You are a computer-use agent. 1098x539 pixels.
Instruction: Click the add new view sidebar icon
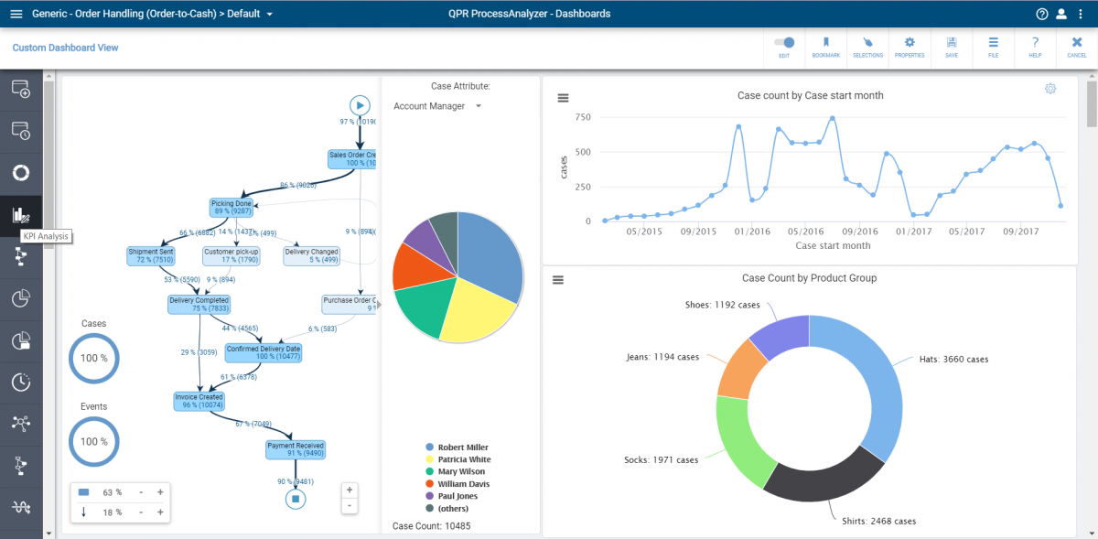coord(20,89)
